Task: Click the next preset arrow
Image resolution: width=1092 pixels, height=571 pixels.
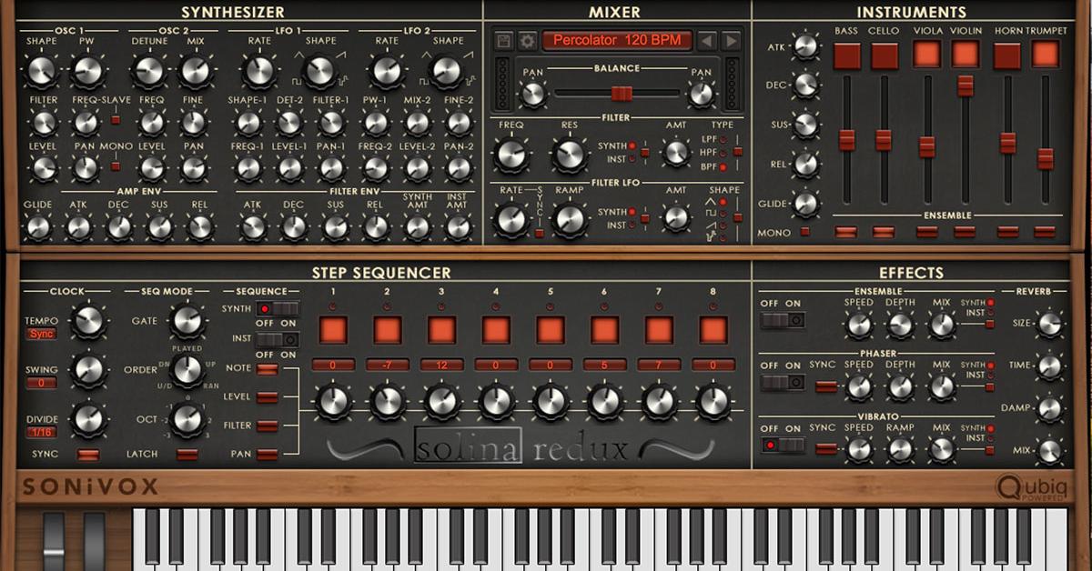Action: [733, 41]
